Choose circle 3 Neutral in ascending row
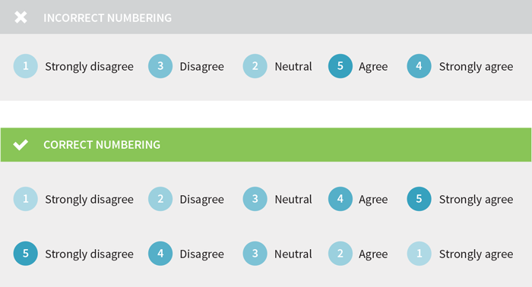 (x=255, y=199)
